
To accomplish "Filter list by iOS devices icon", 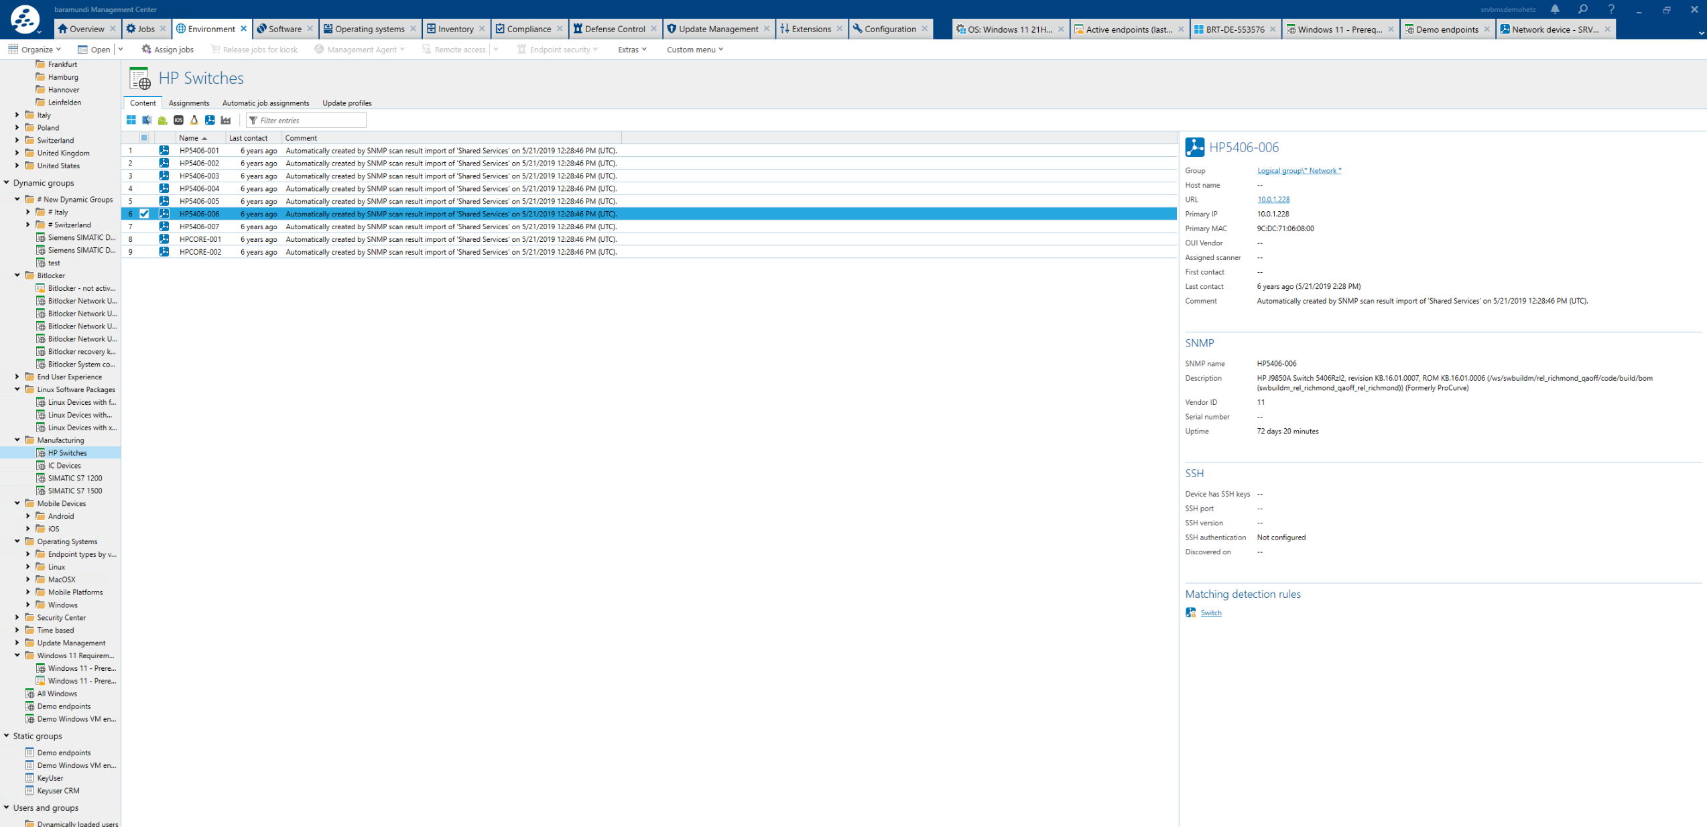I will pyautogui.click(x=178, y=121).
